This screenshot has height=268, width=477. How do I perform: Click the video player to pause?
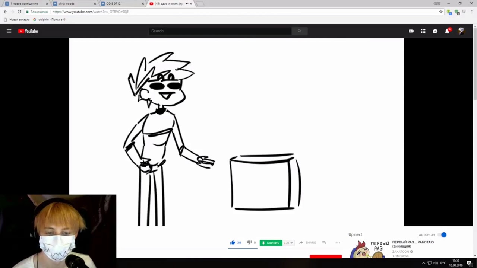click(x=237, y=132)
